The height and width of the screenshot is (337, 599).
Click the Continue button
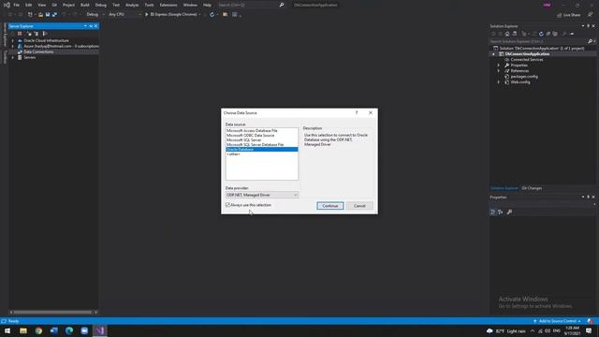(x=330, y=206)
